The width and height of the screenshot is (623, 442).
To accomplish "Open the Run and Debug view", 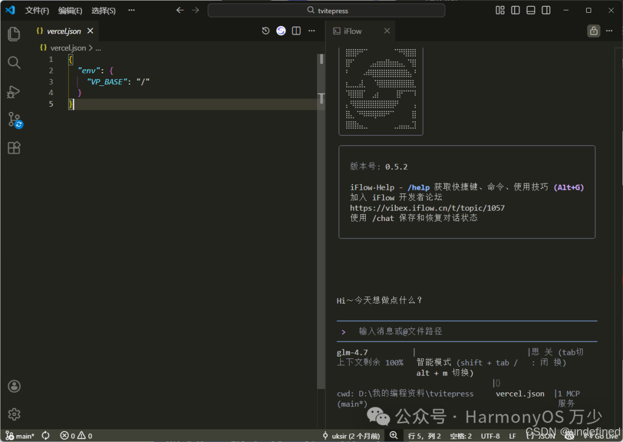I will point(14,91).
